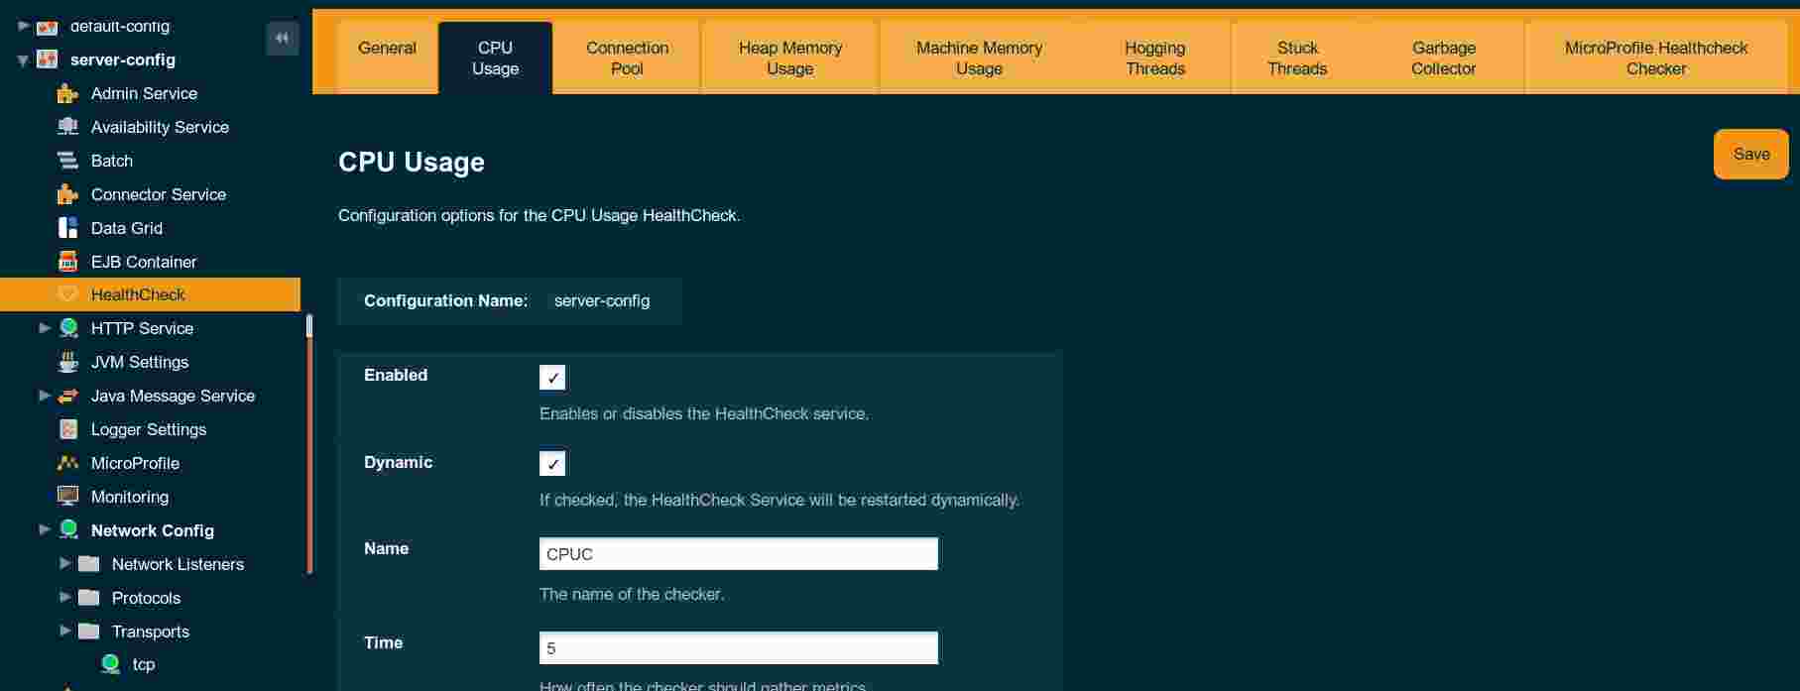Collapse the sidebar with double-arrow button

pos(282,38)
